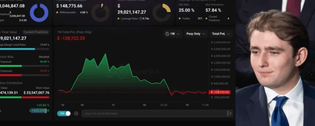Click the 57.84 % max drawdown value
This screenshot has height=126, width=315.
[213, 10]
